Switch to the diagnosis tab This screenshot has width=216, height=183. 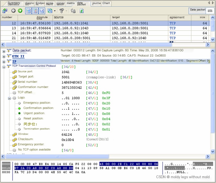tap(29, 4)
